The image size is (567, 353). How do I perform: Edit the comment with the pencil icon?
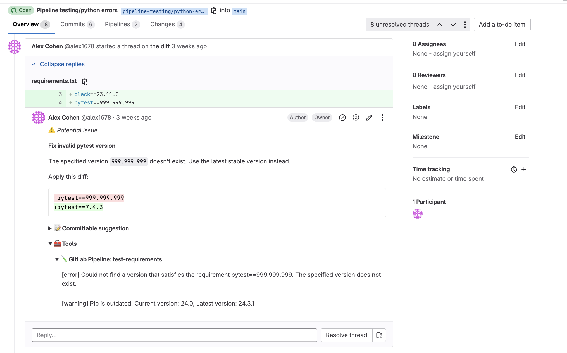tap(369, 118)
